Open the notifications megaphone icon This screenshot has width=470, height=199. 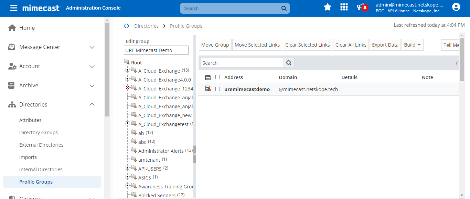(360, 7)
